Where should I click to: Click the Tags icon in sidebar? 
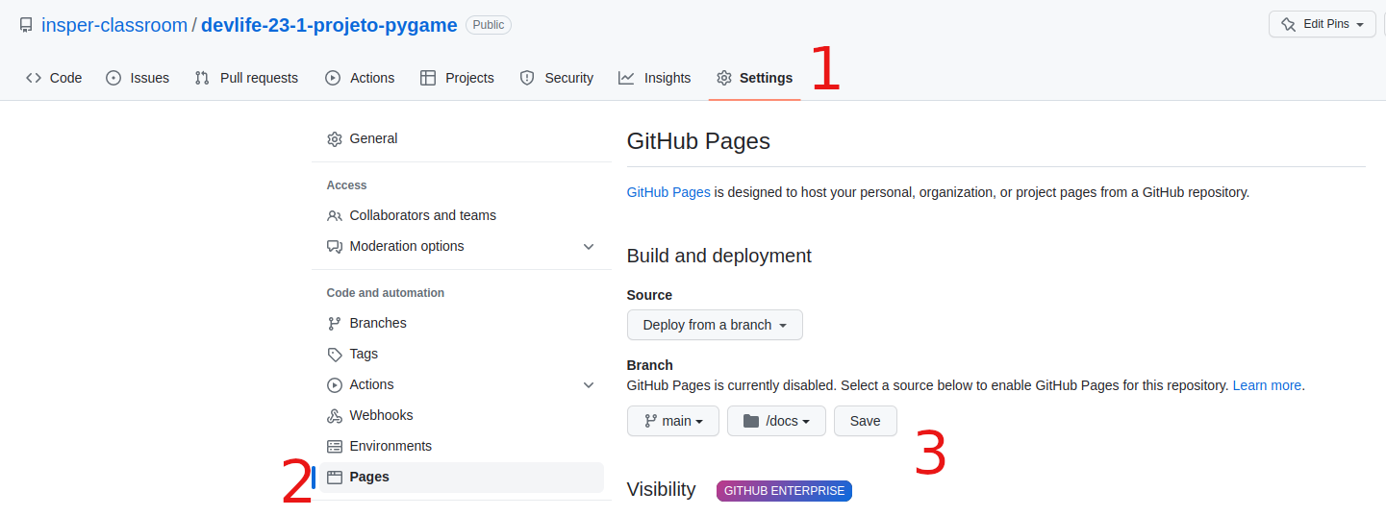pyautogui.click(x=335, y=355)
